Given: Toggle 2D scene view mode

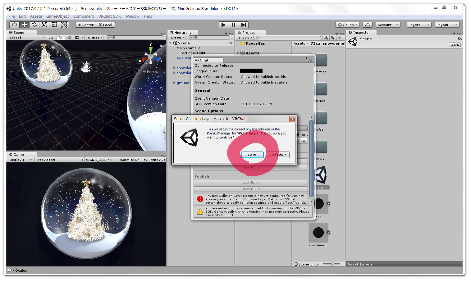Looking at the screenshot, I should pyautogui.click(x=51, y=38).
